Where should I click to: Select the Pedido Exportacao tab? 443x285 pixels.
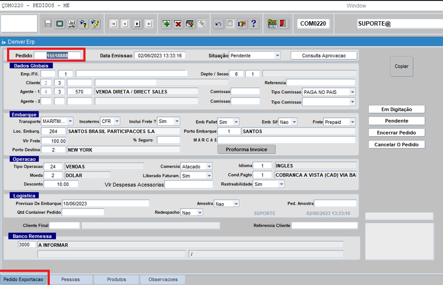(x=23, y=279)
